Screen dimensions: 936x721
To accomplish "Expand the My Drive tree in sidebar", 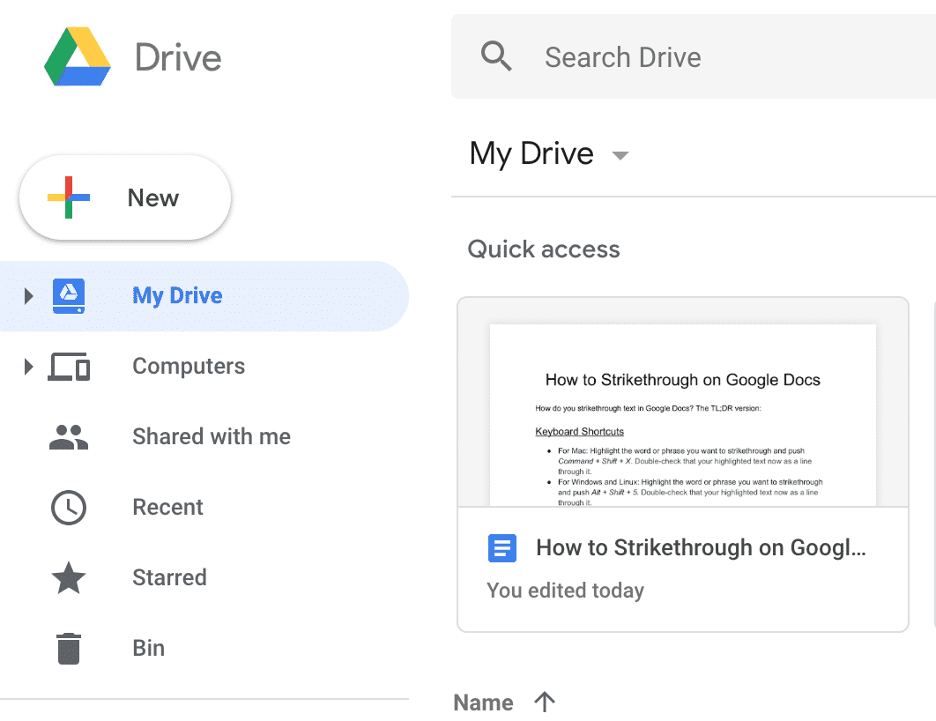I will (28, 296).
